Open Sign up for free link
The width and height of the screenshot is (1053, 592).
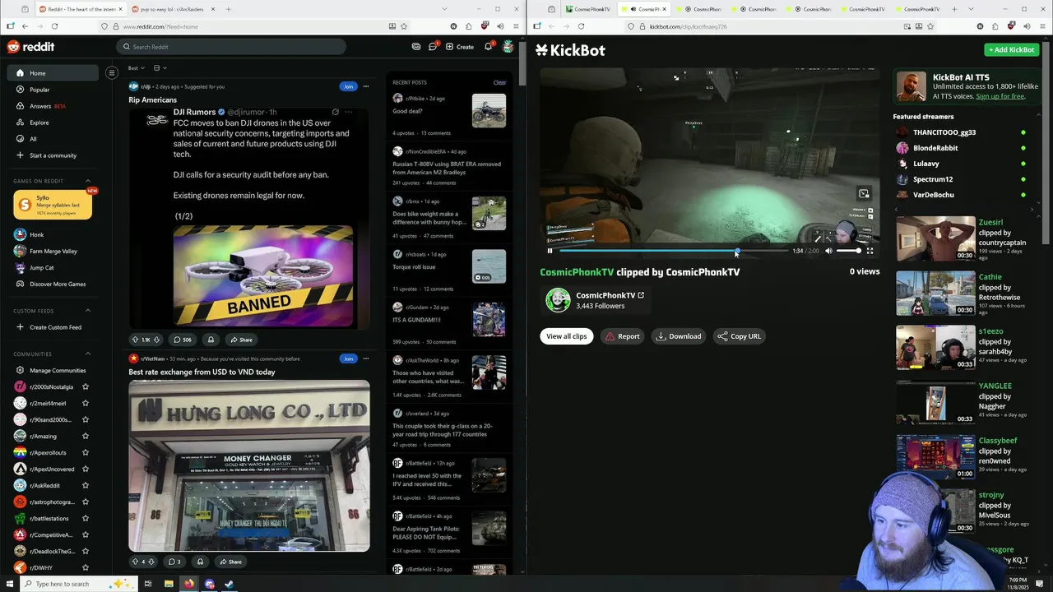click(1000, 96)
